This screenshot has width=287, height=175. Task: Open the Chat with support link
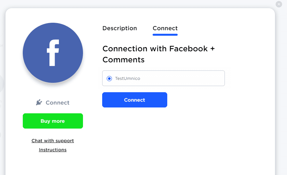tap(53, 141)
